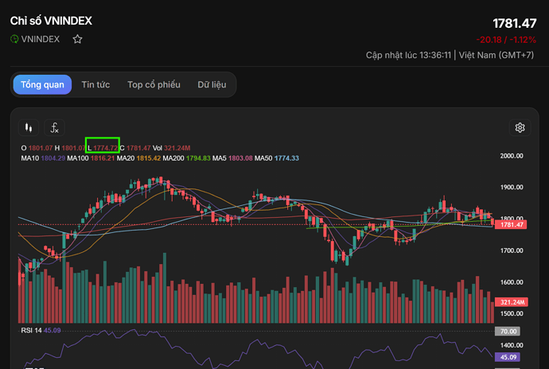The width and height of the screenshot is (549, 369).
Task: Click the 1400.00 price axis label
Action: (x=512, y=345)
